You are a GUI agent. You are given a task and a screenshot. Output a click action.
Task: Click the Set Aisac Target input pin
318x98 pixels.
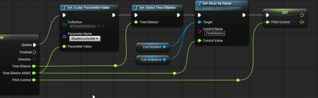pyautogui.click(x=199, y=22)
